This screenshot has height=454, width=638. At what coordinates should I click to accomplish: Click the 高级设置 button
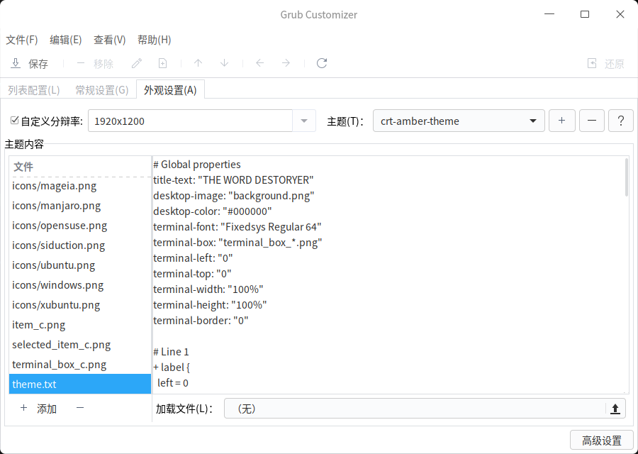pyautogui.click(x=601, y=441)
